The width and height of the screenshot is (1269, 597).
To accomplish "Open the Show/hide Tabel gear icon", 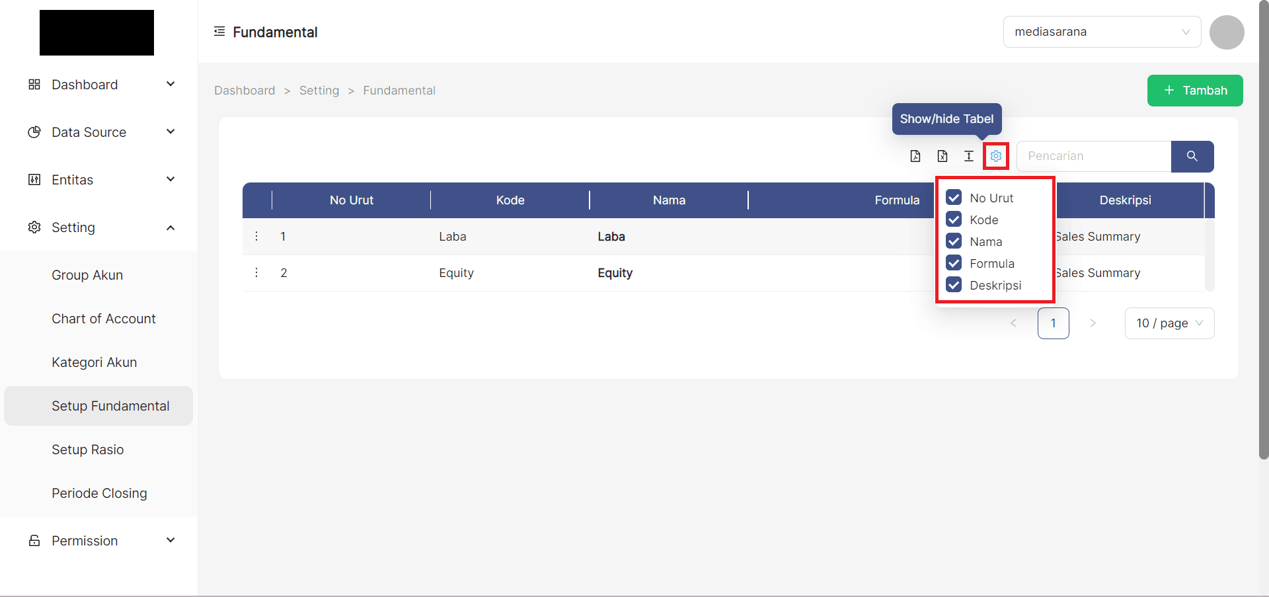I will (x=996, y=156).
